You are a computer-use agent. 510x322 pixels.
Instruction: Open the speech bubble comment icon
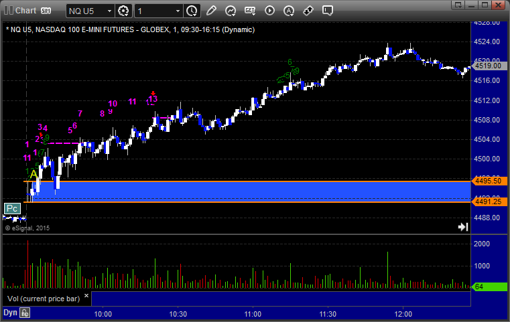[328, 11]
